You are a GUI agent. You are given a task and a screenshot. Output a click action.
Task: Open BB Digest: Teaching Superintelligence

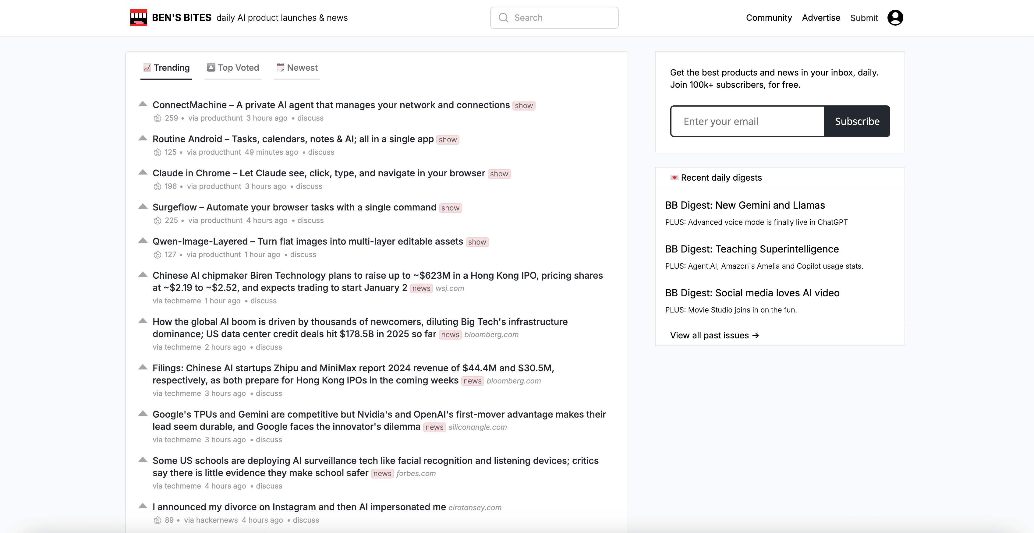(x=752, y=249)
